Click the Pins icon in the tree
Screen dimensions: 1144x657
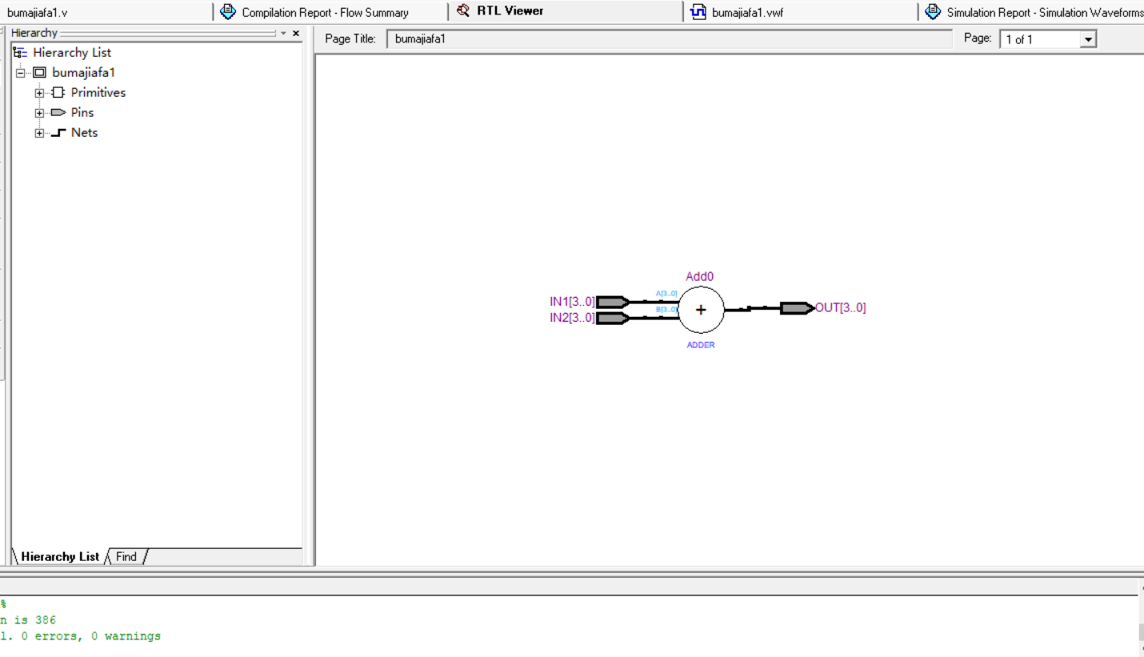point(58,113)
